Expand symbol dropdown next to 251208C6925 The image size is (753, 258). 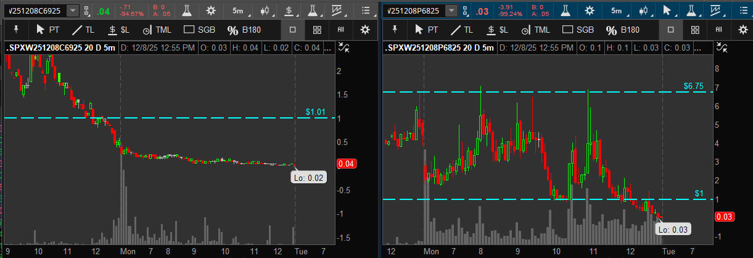(73, 10)
